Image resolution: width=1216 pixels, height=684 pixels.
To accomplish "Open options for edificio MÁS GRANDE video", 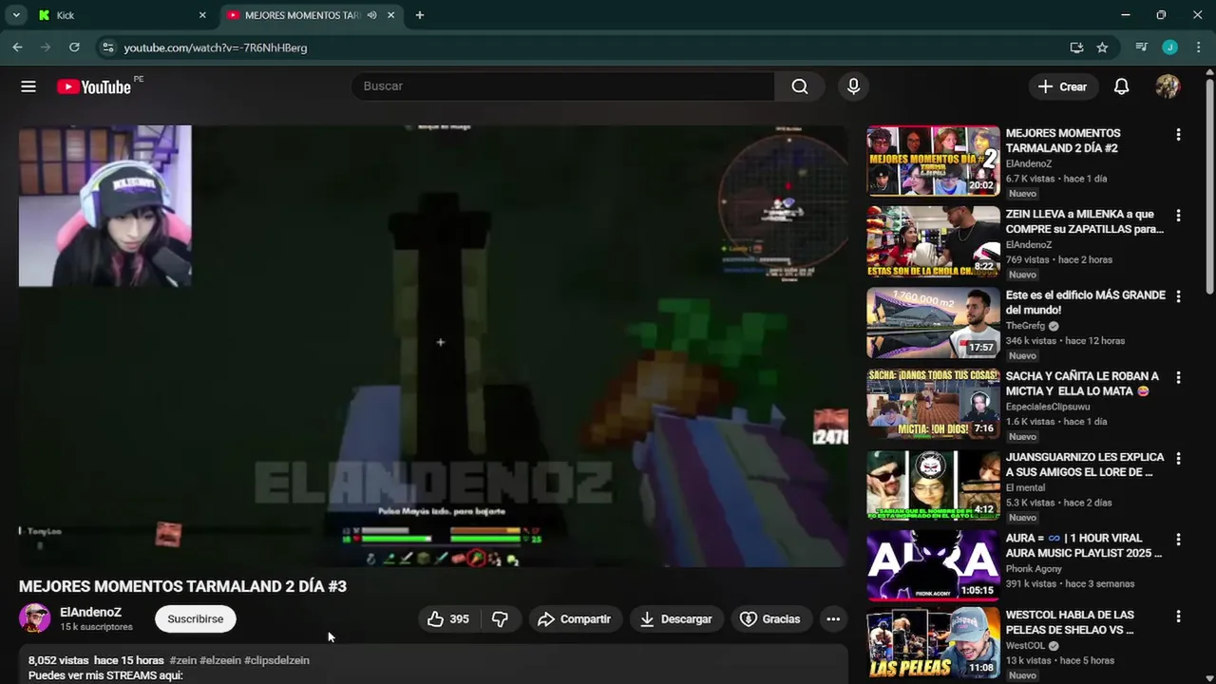I will coord(1178,296).
